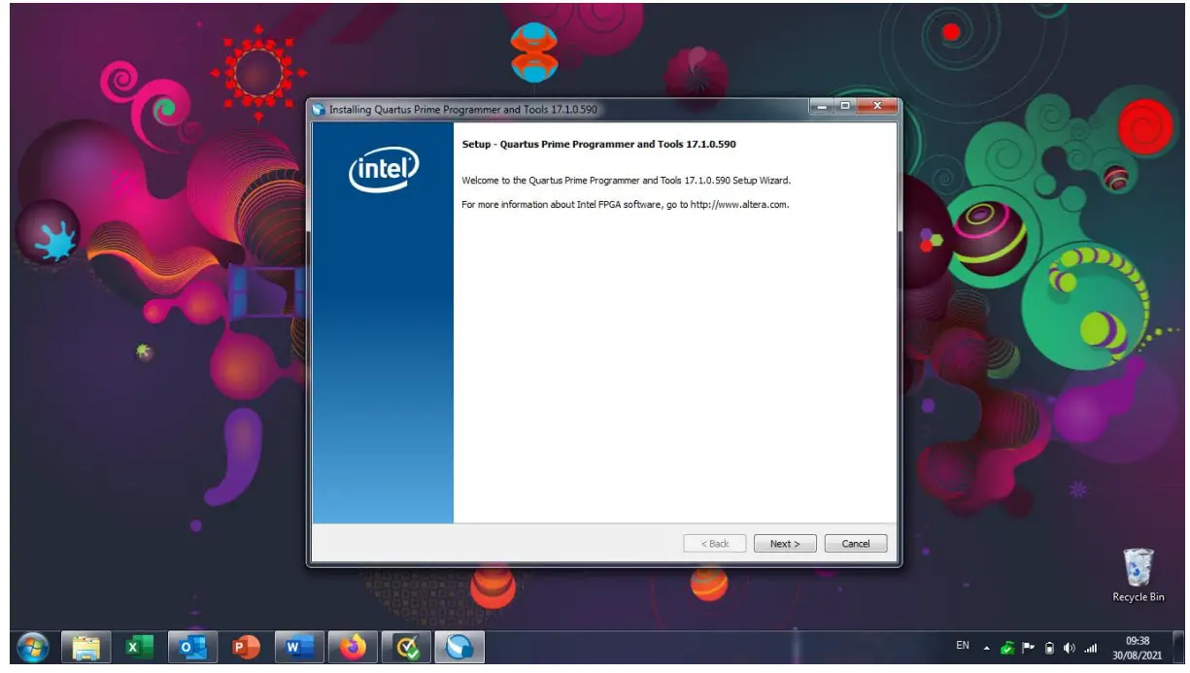1190x673 pixels.
Task: Launch Word from the taskbar
Action: click(298, 647)
